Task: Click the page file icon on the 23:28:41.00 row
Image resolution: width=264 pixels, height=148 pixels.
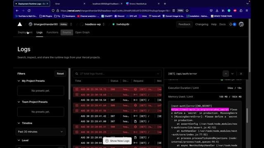Action: (135, 121)
